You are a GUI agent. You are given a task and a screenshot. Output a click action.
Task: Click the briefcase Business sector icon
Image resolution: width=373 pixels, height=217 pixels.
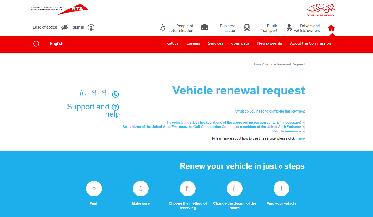tap(205, 27)
